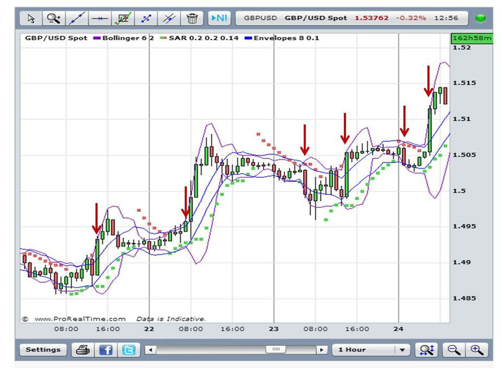Screen dimensions: 501x375
Task: Click the price 1.53762 in header
Action: coord(371,18)
